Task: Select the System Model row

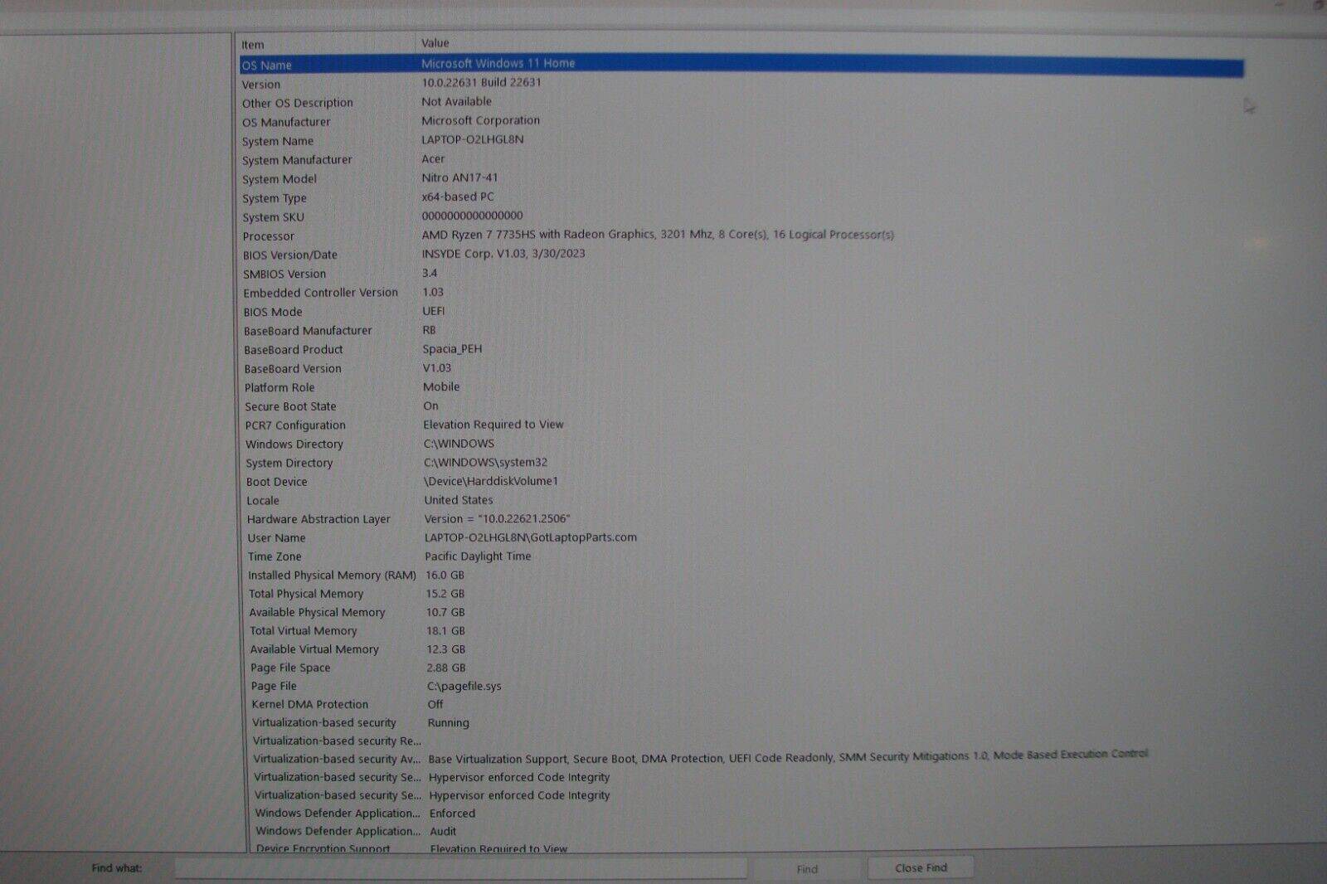Action: [x=279, y=179]
